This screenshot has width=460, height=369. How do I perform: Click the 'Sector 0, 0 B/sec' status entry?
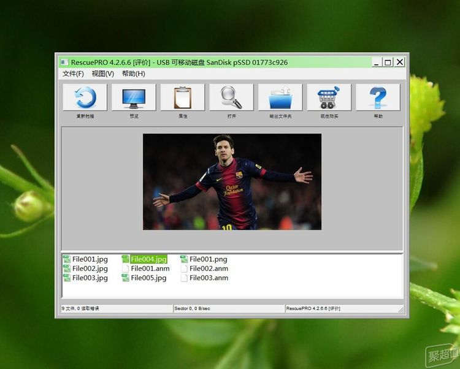(192, 308)
